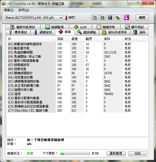156x162 pixels.
Task: Click the red cross icon on 健康 tab
Action: pos(61,32)
